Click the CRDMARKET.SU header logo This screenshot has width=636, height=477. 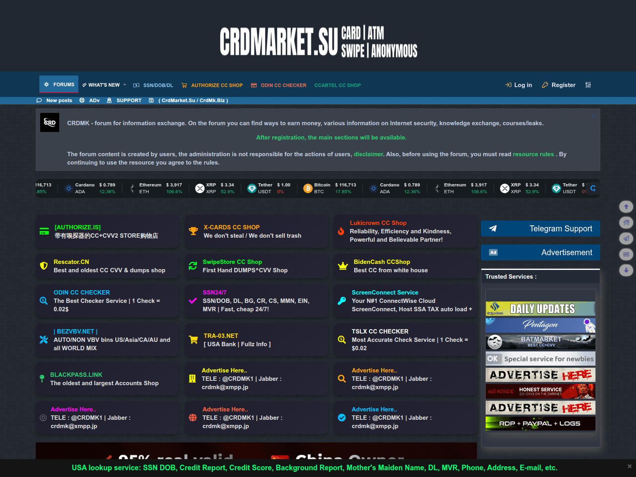tap(318, 41)
